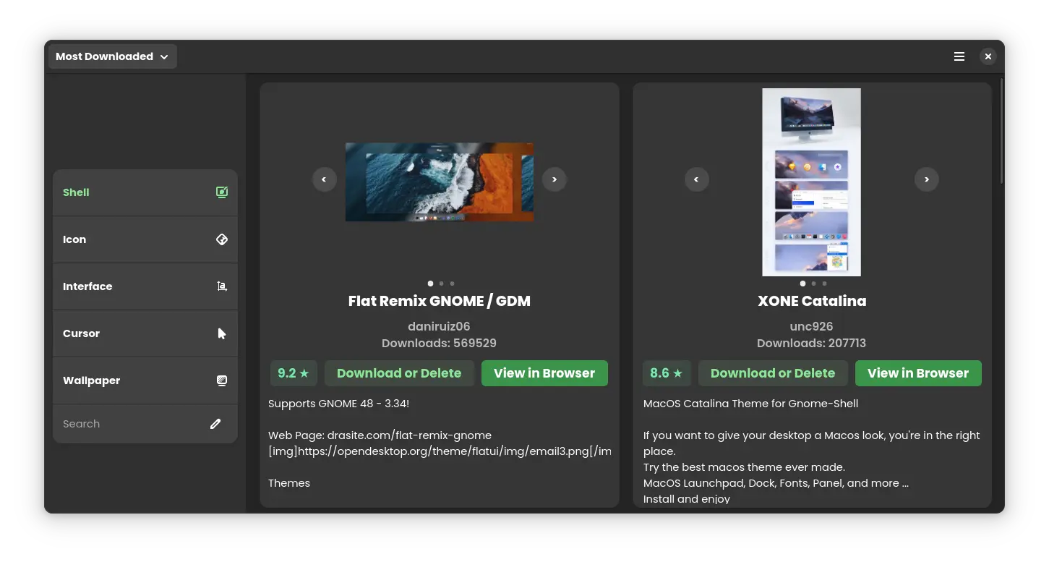
Task: Select third carousel dot under XONE Catalina image
Action: pyautogui.click(x=825, y=284)
